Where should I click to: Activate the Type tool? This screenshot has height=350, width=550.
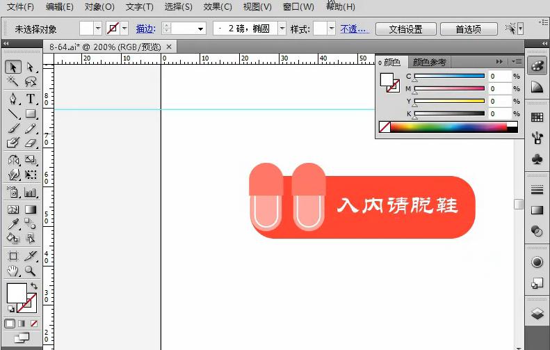point(31,99)
